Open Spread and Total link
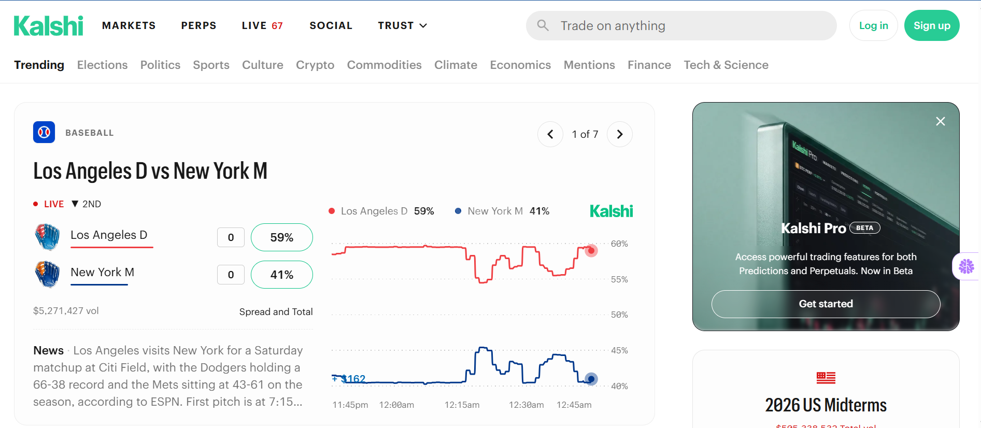The height and width of the screenshot is (428, 981). point(276,311)
